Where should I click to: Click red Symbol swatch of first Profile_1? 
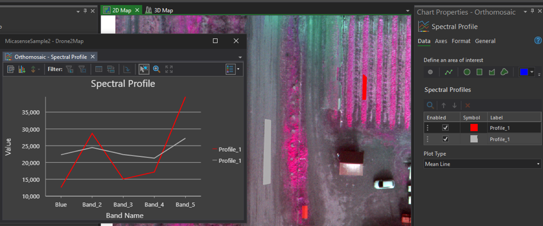click(474, 127)
